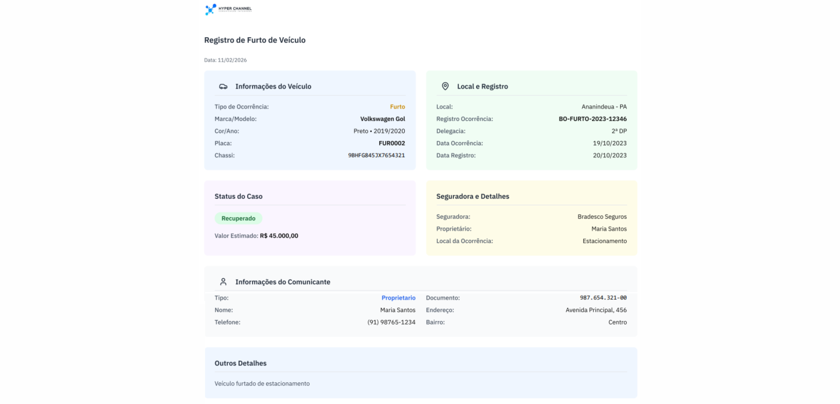840x404 pixels.
Task: Click the Preto • 2019/2020 color and year value
Action: tap(379, 131)
